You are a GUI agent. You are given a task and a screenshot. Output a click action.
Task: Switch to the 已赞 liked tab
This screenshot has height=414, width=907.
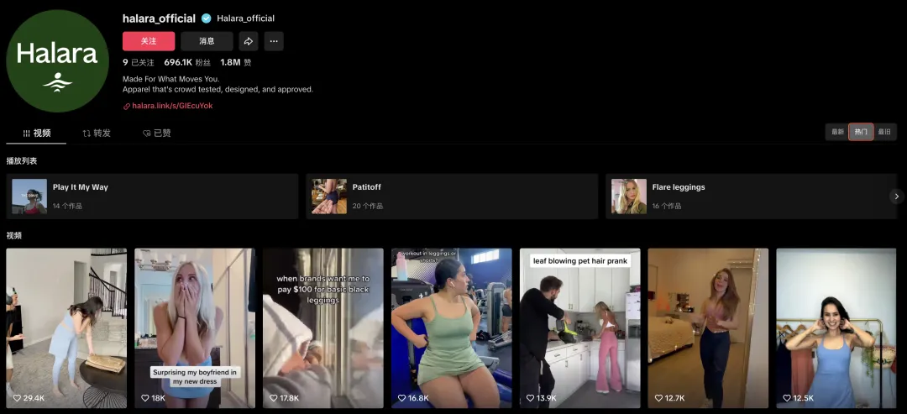pyautogui.click(x=157, y=133)
